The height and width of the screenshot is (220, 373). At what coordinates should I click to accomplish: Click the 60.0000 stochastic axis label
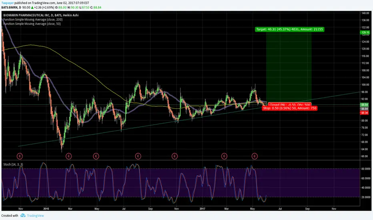366,178
